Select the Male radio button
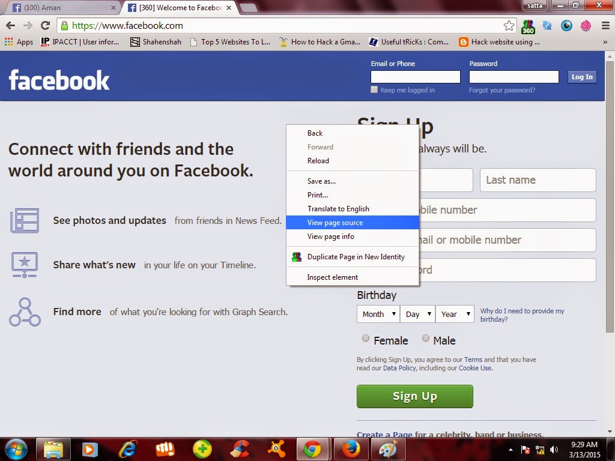This screenshot has width=615, height=461. click(426, 339)
